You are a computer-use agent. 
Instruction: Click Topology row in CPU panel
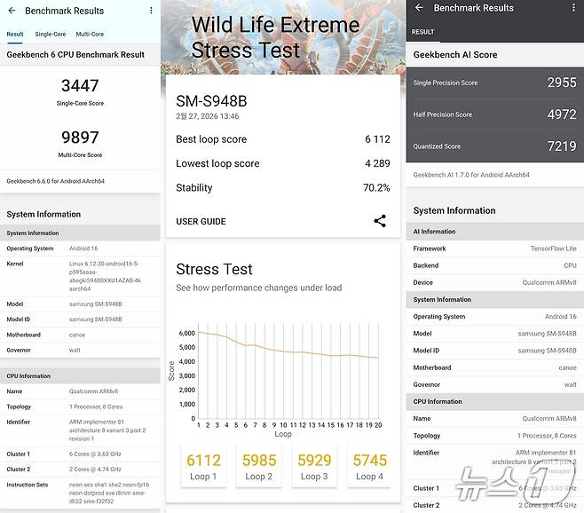click(x=80, y=406)
